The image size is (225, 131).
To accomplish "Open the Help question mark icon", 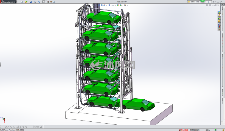I will 213,2.
